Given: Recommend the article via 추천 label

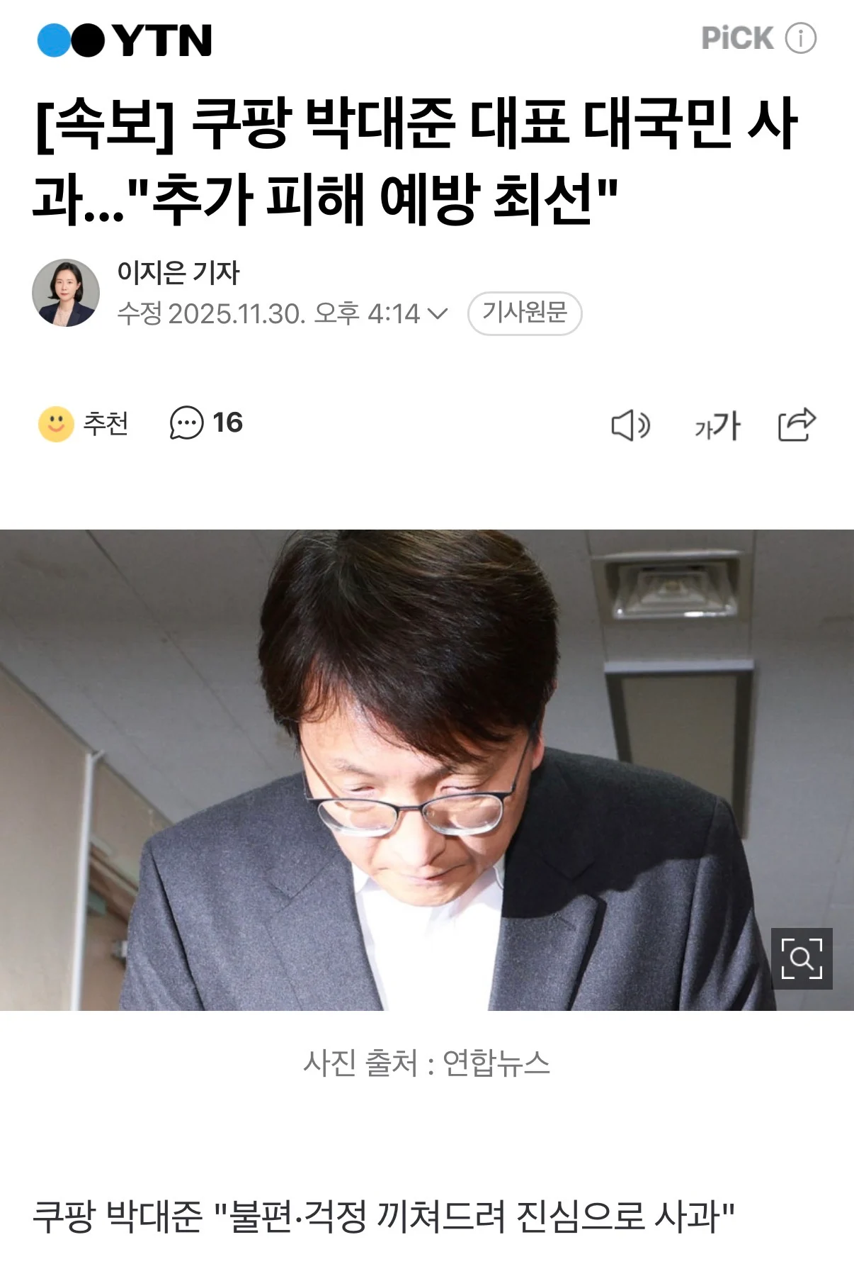Looking at the screenshot, I should (x=106, y=424).
